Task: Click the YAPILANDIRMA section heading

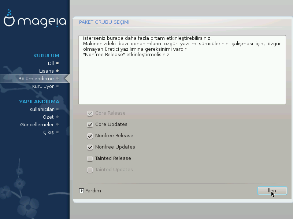Action: pos(39,102)
